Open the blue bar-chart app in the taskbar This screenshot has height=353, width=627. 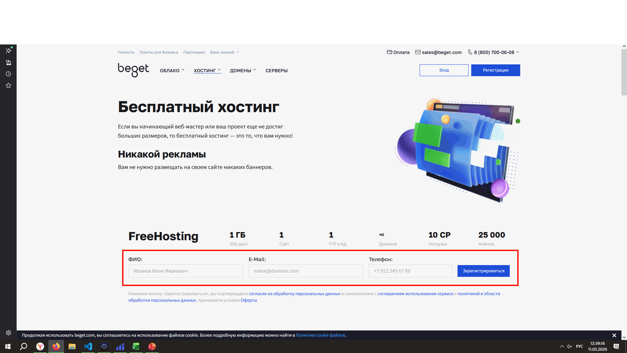click(x=120, y=346)
